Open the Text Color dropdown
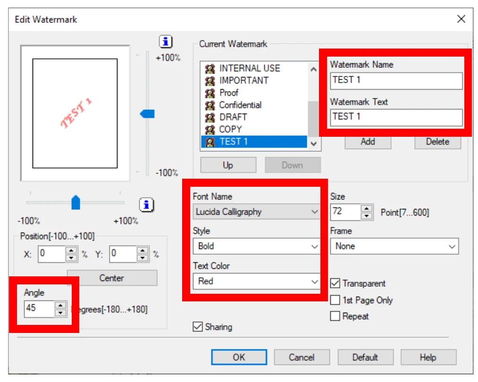Screen dimensions: 478x382 [x=256, y=281]
